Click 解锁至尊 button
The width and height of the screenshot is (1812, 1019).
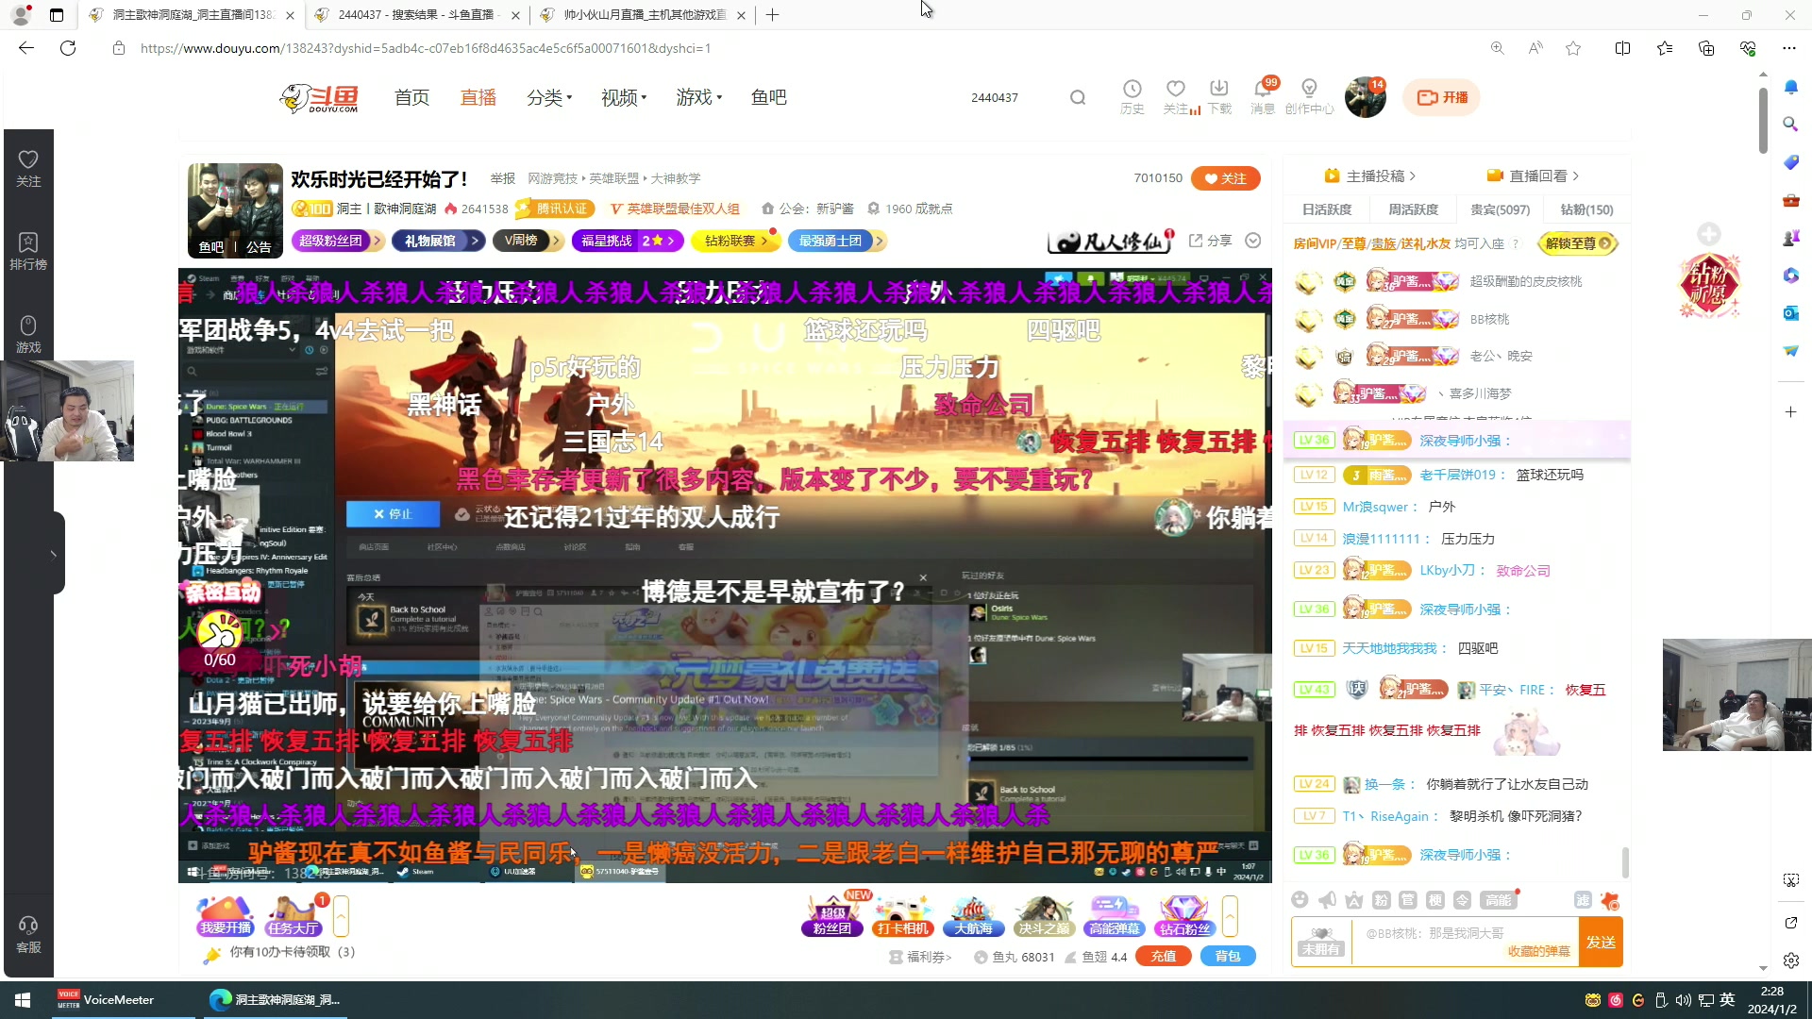click(1577, 243)
